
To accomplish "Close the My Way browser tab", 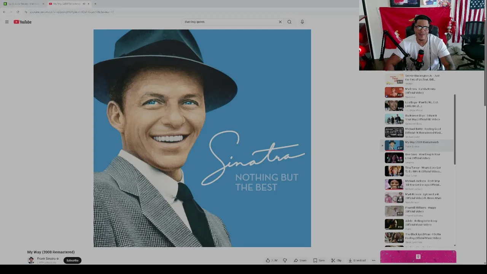I will (88, 4).
